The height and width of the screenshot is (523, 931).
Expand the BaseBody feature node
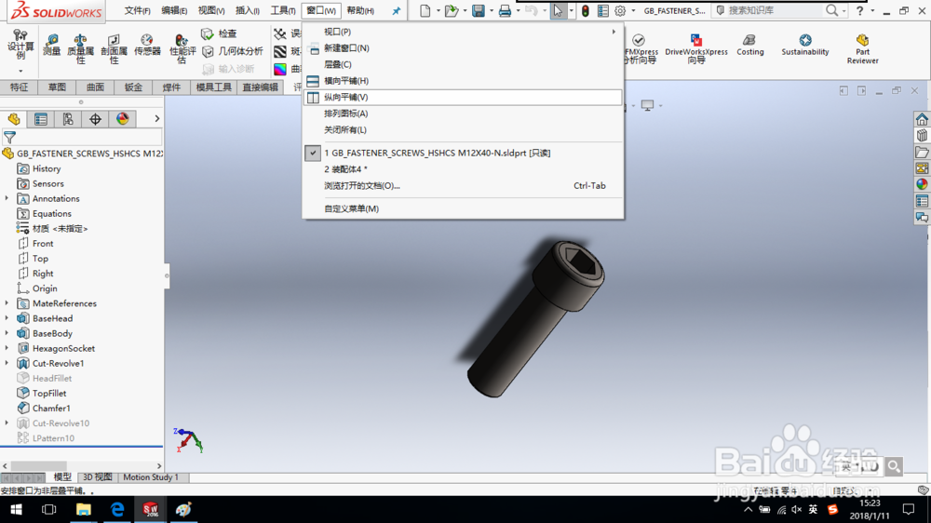[7, 333]
